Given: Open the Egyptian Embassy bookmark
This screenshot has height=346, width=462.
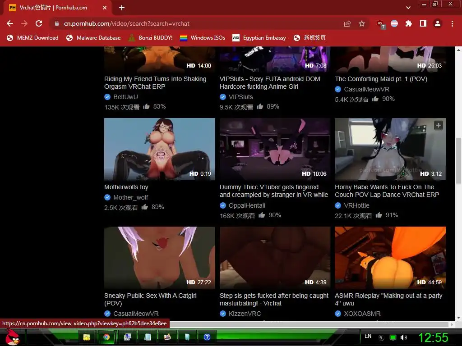Looking at the screenshot, I should (259, 38).
